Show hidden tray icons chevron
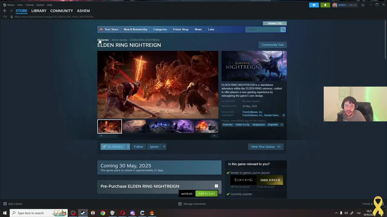The height and width of the screenshot is (217, 387). [336, 213]
